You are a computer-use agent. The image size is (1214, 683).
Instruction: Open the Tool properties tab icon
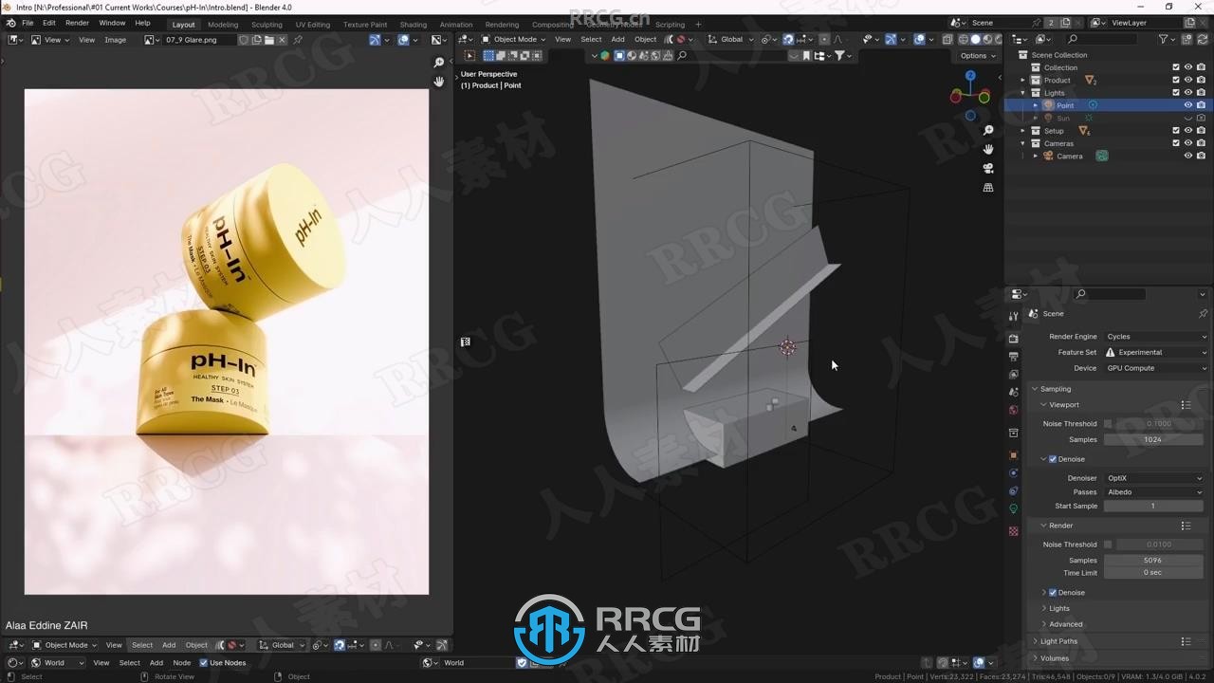point(1013,316)
